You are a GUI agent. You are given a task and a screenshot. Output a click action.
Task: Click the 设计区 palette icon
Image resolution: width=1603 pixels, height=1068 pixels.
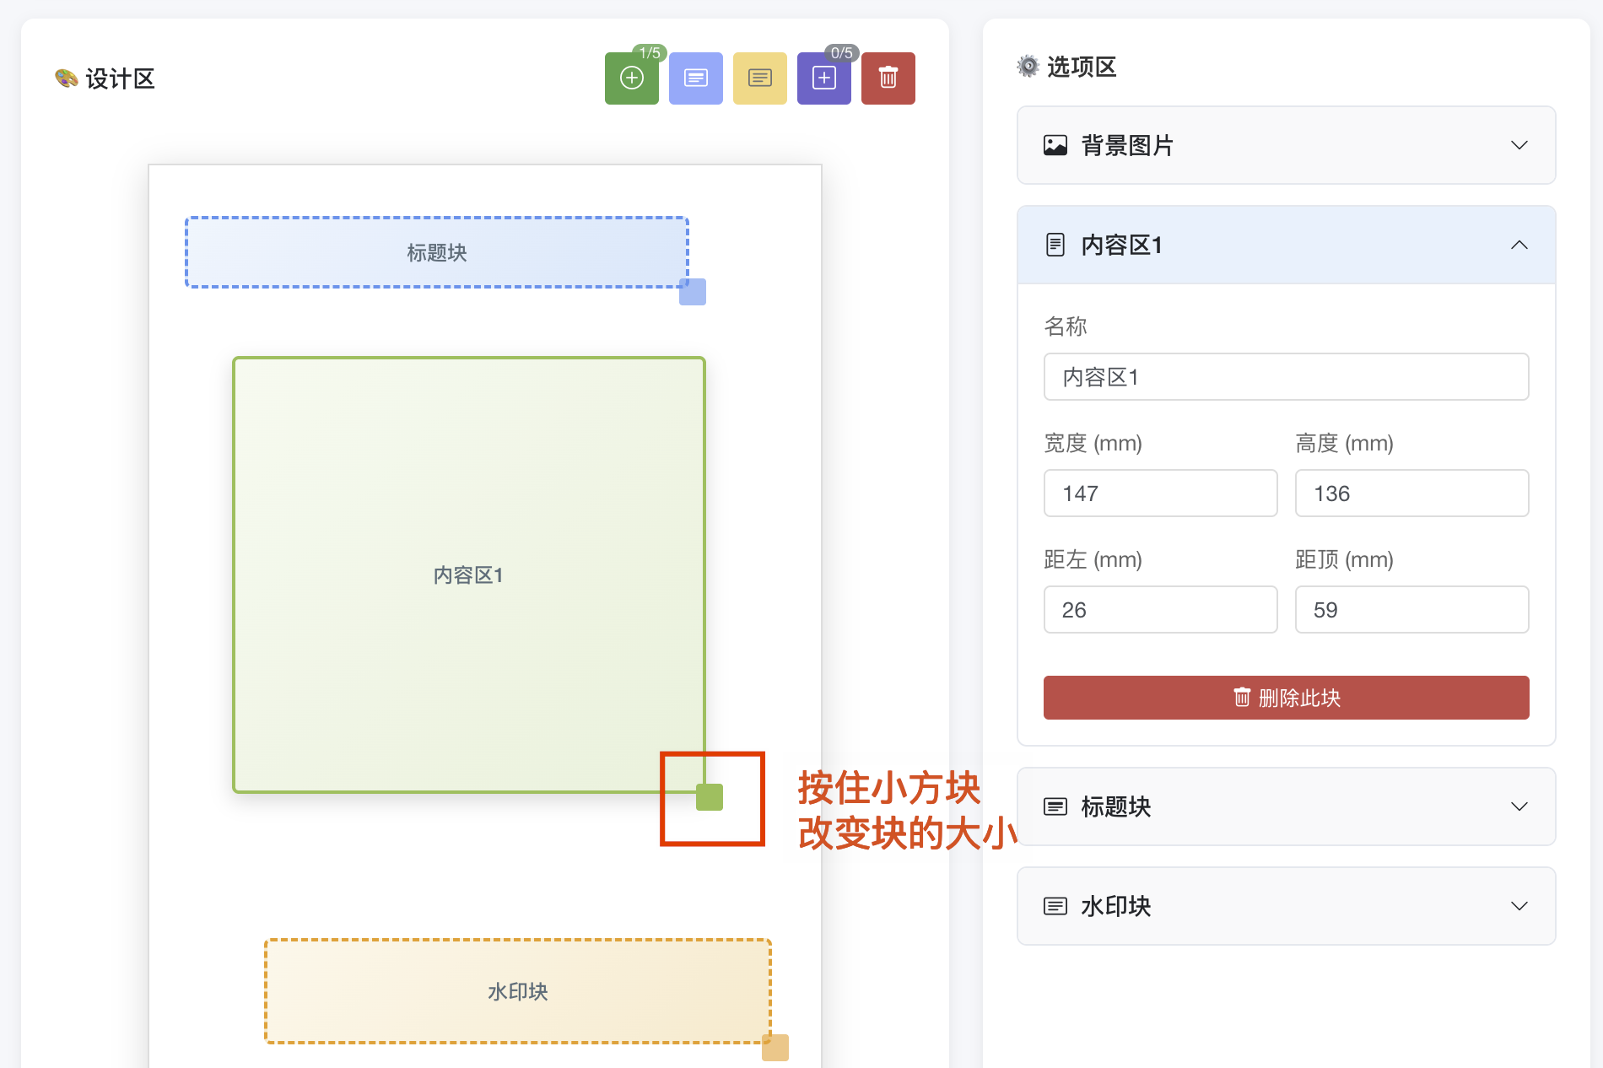[66, 78]
